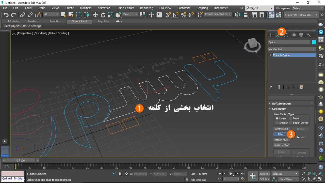Enable the Auto Key toggle
This screenshot has width=325, height=183.
click(x=264, y=174)
